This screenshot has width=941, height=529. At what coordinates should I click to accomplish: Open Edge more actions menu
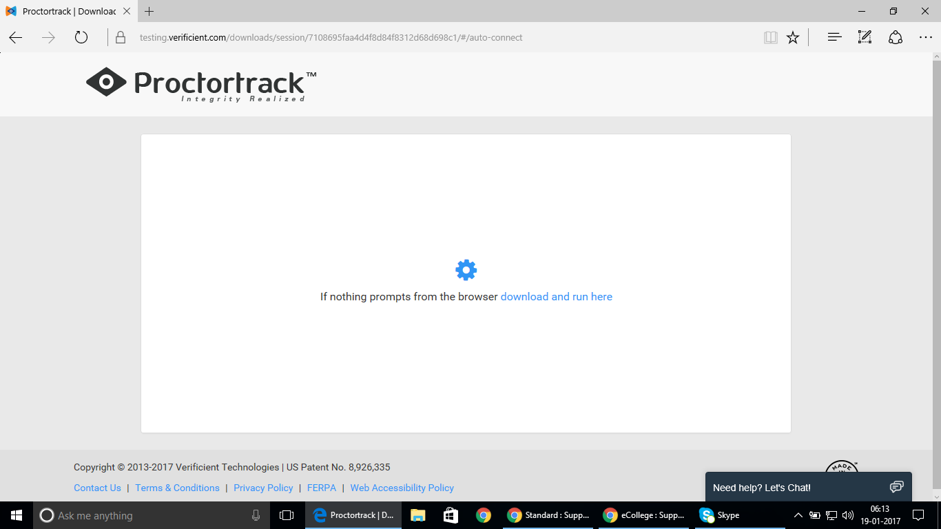[926, 37]
